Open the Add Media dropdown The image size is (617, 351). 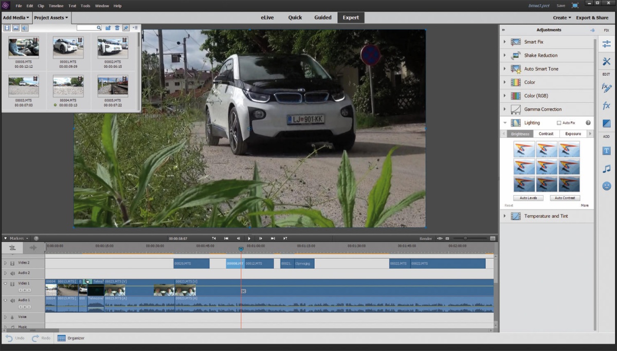(x=16, y=17)
